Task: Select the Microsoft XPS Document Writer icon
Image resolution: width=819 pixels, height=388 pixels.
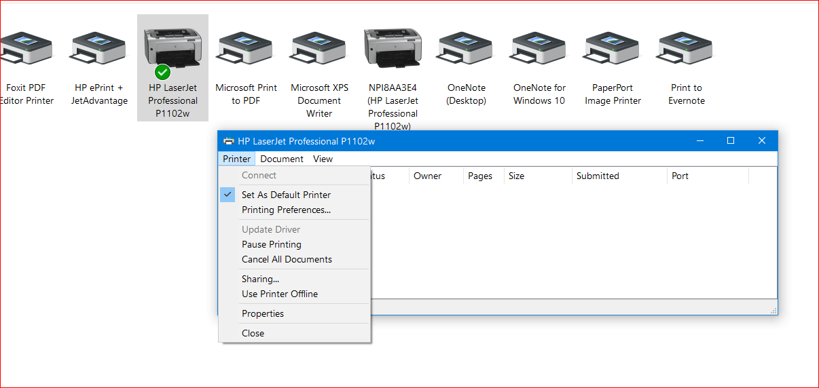Action: click(x=319, y=49)
